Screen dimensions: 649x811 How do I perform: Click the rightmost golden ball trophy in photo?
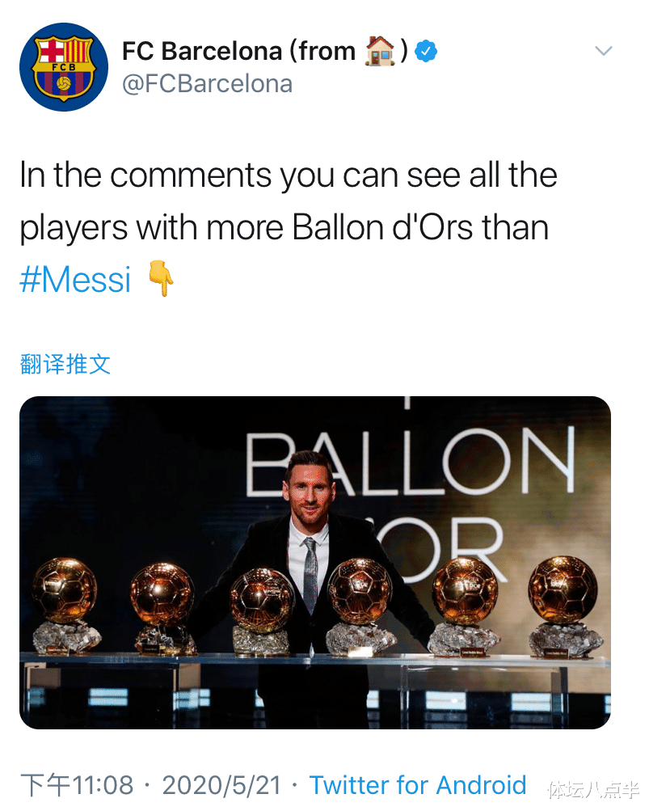pyautogui.click(x=563, y=589)
